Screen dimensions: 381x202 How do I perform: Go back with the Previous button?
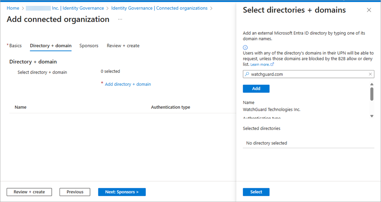point(75,192)
